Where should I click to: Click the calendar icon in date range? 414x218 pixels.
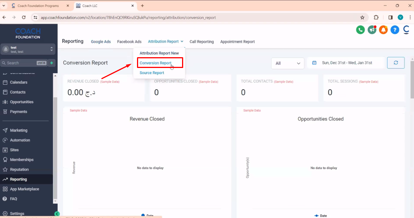coord(314,63)
